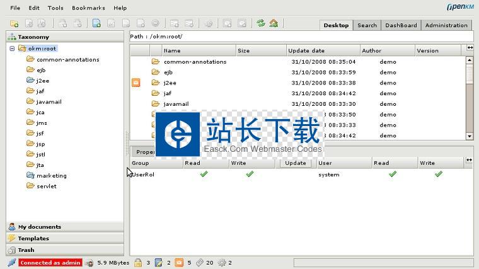Switch to the Administration tab

(x=446, y=25)
